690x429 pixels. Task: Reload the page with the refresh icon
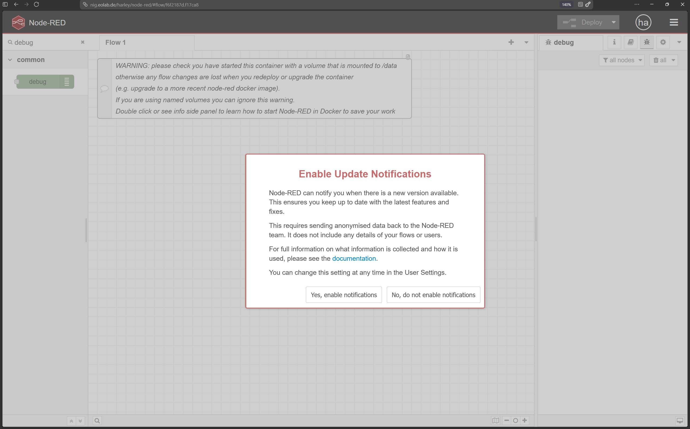click(36, 4)
